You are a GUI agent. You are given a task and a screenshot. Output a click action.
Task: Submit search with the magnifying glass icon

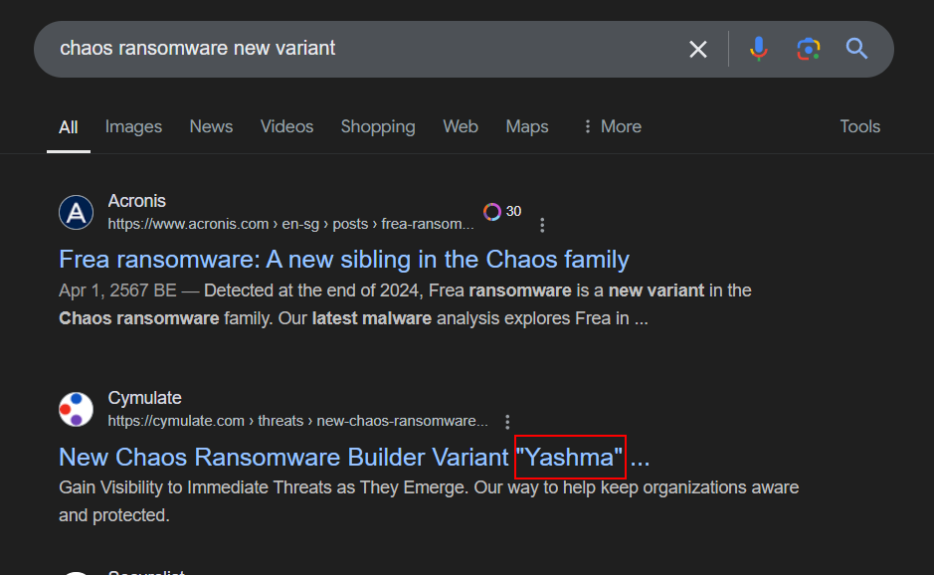coord(856,49)
